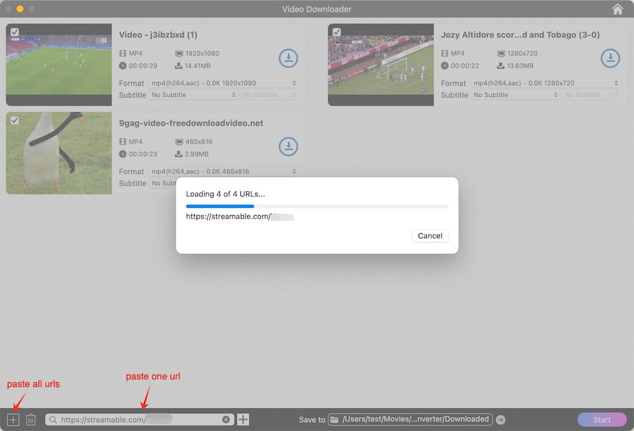Click the download icon for Jozy Altidore video
634x431 pixels.
click(611, 58)
